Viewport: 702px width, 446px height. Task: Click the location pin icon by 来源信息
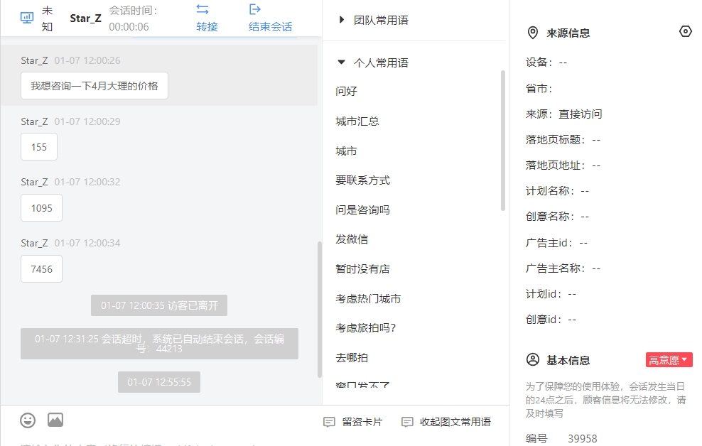[533, 33]
